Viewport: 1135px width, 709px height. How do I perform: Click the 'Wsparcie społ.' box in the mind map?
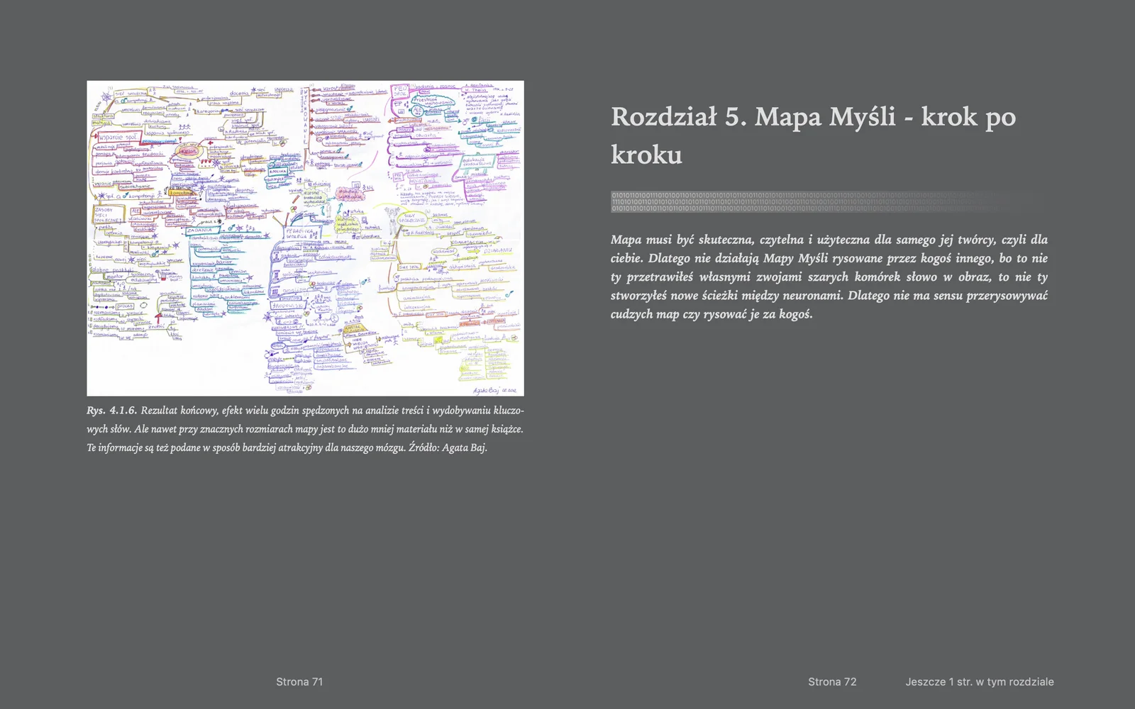118,137
